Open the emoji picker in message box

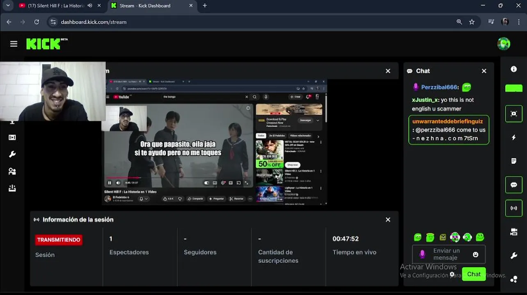coord(476,254)
